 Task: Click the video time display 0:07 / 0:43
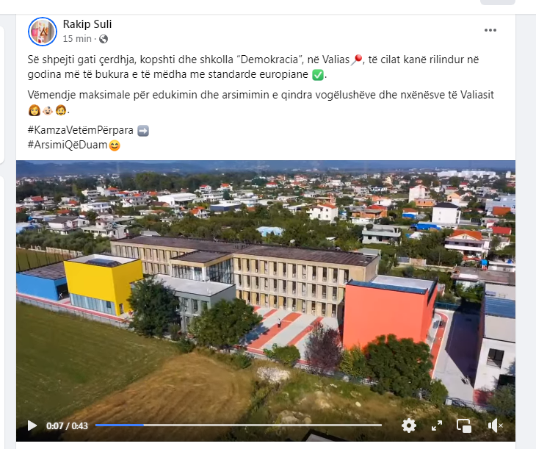tap(67, 425)
